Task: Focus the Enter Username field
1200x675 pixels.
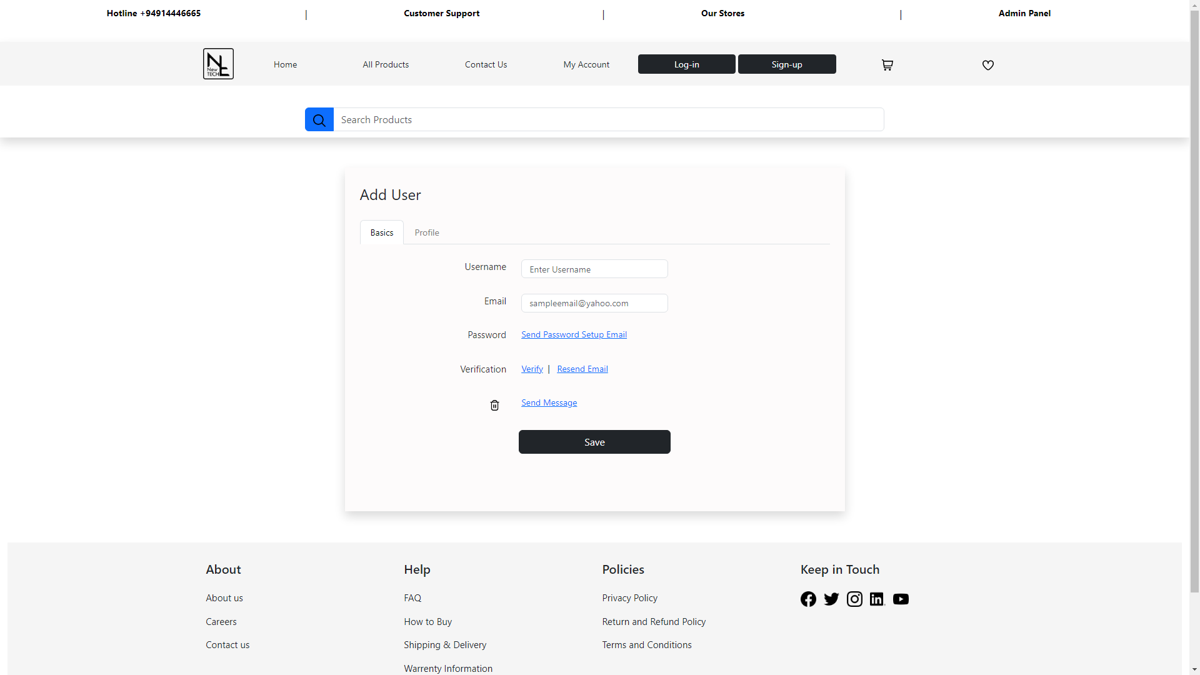Action: point(594,269)
